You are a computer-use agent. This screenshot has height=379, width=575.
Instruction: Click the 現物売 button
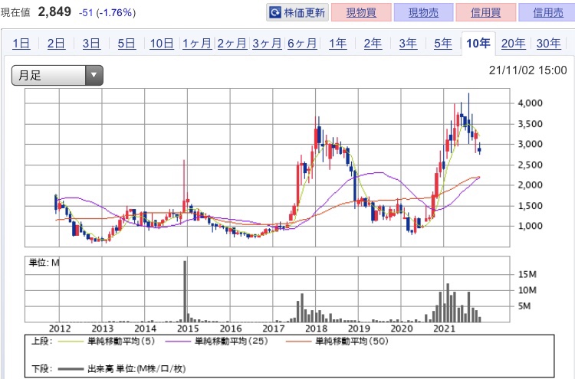423,12
